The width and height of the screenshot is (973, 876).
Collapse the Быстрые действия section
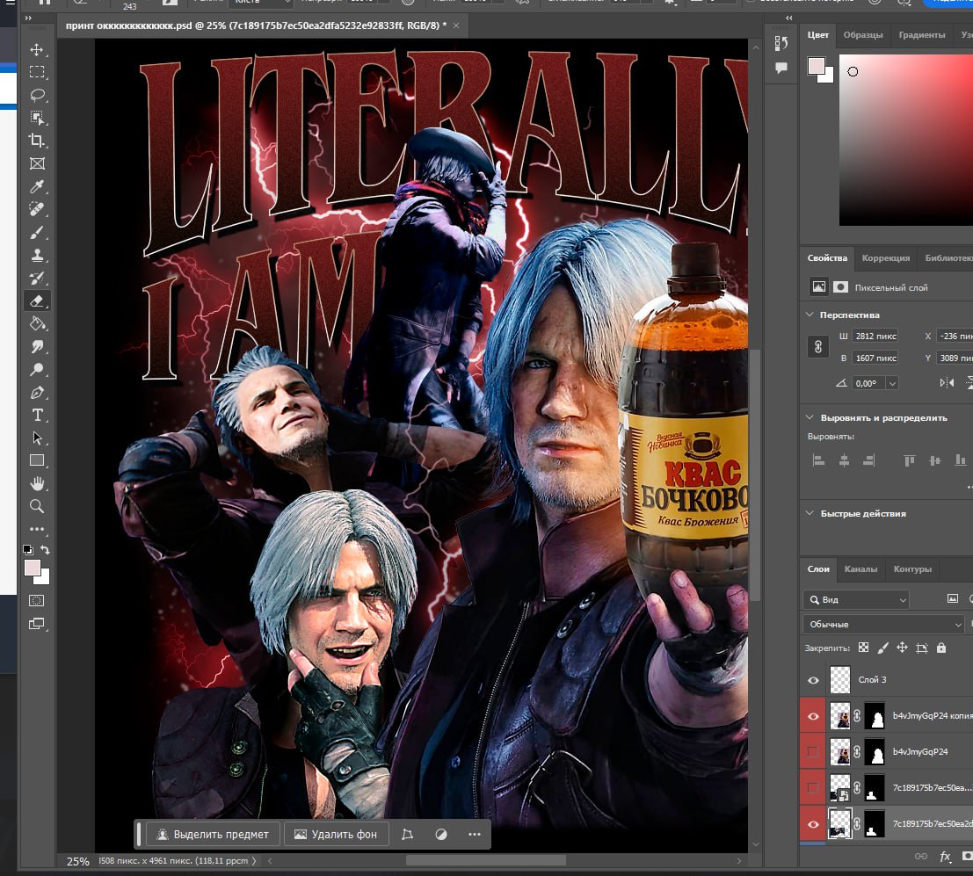point(810,513)
